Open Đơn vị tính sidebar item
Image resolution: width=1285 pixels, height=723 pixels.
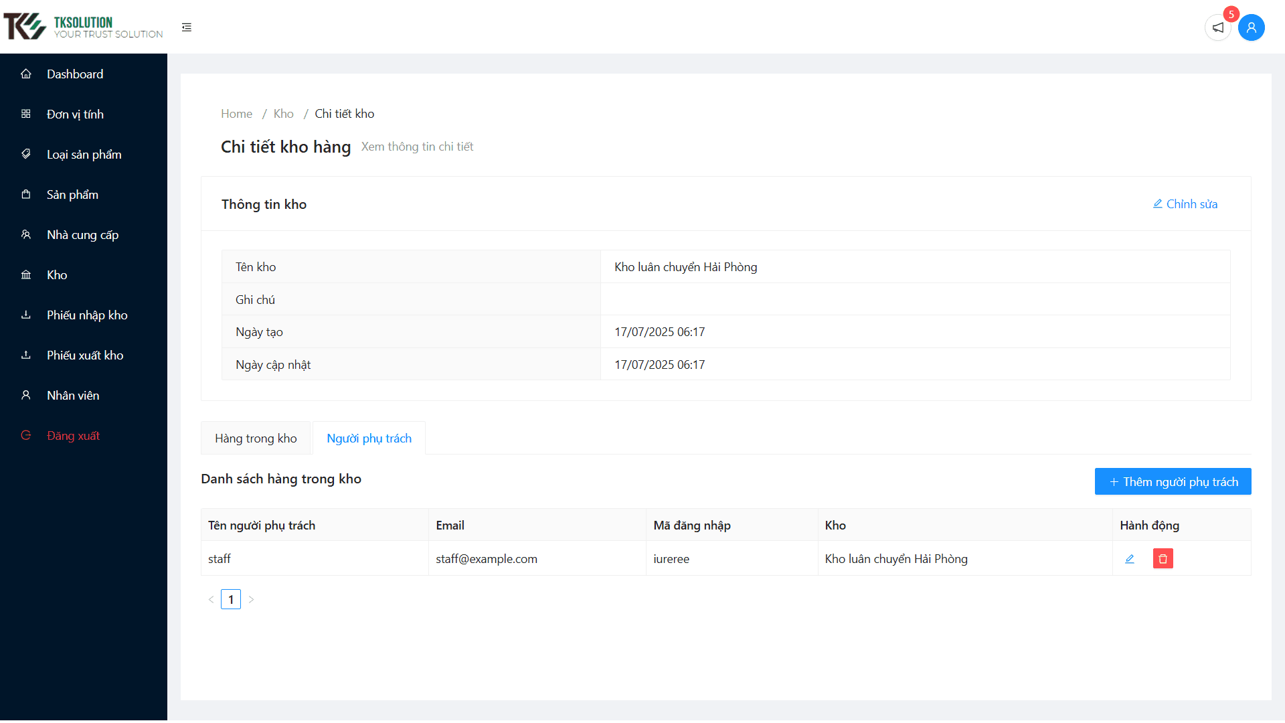pos(75,114)
